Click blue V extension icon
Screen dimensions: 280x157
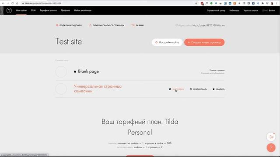pos(216,3)
